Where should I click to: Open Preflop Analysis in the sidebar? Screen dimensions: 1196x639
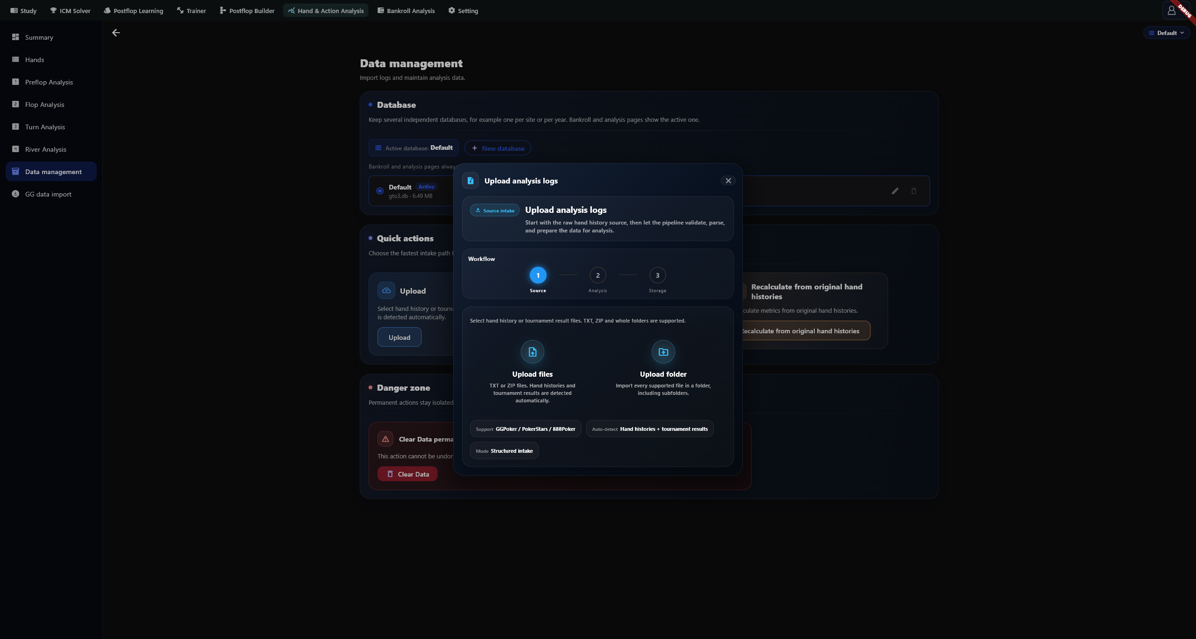tap(51, 82)
